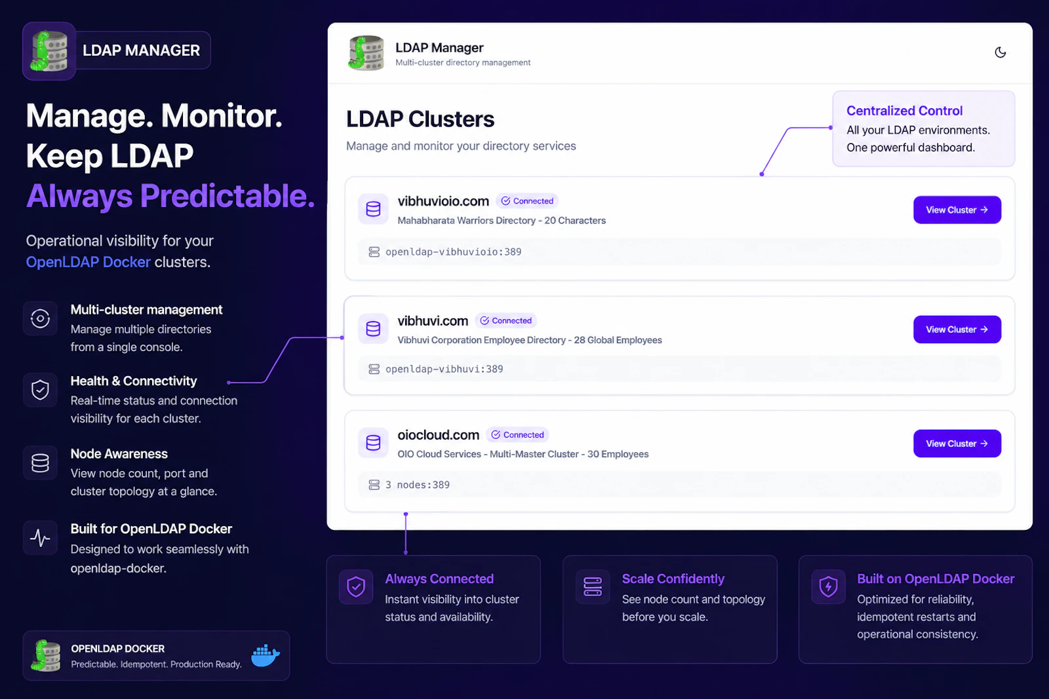Select the 3 nodes:389 text
The height and width of the screenshot is (699, 1049).
point(417,485)
